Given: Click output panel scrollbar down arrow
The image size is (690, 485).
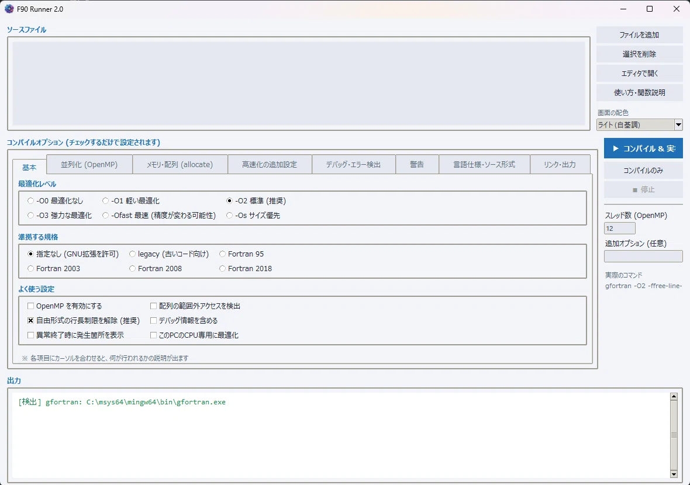Looking at the screenshot, I should point(674,474).
